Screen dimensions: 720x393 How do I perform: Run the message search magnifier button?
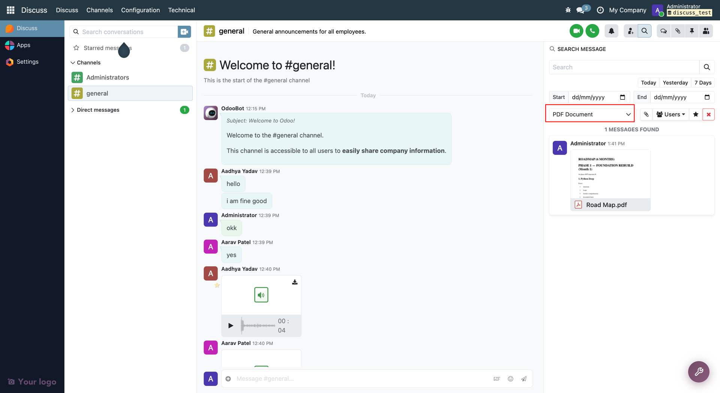click(707, 67)
